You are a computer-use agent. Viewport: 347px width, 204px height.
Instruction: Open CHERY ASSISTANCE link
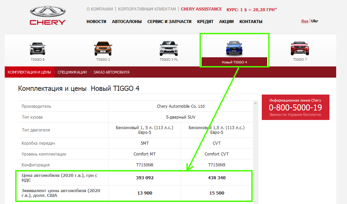coord(201,9)
